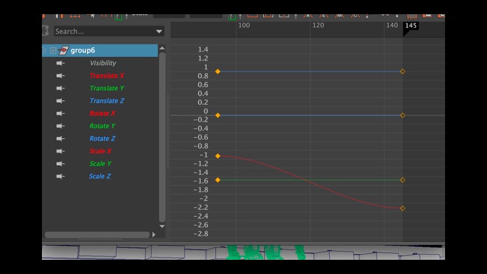Image resolution: width=487 pixels, height=274 pixels.
Task: Click the channel icon beside Rotate Z
Action: (61, 139)
